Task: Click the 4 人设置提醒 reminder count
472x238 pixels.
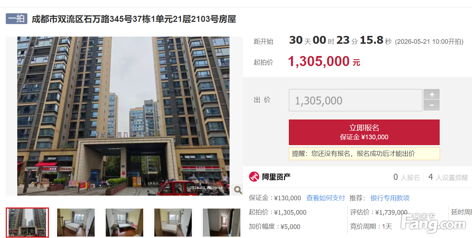Action: point(448,177)
